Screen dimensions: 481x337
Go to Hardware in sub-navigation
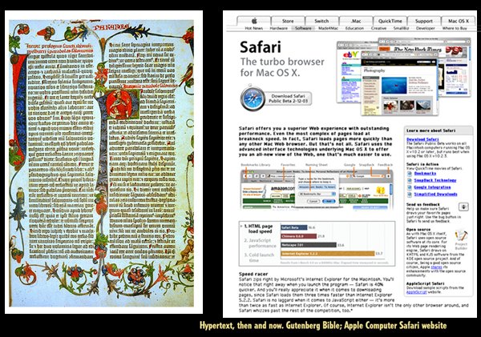click(x=278, y=28)
